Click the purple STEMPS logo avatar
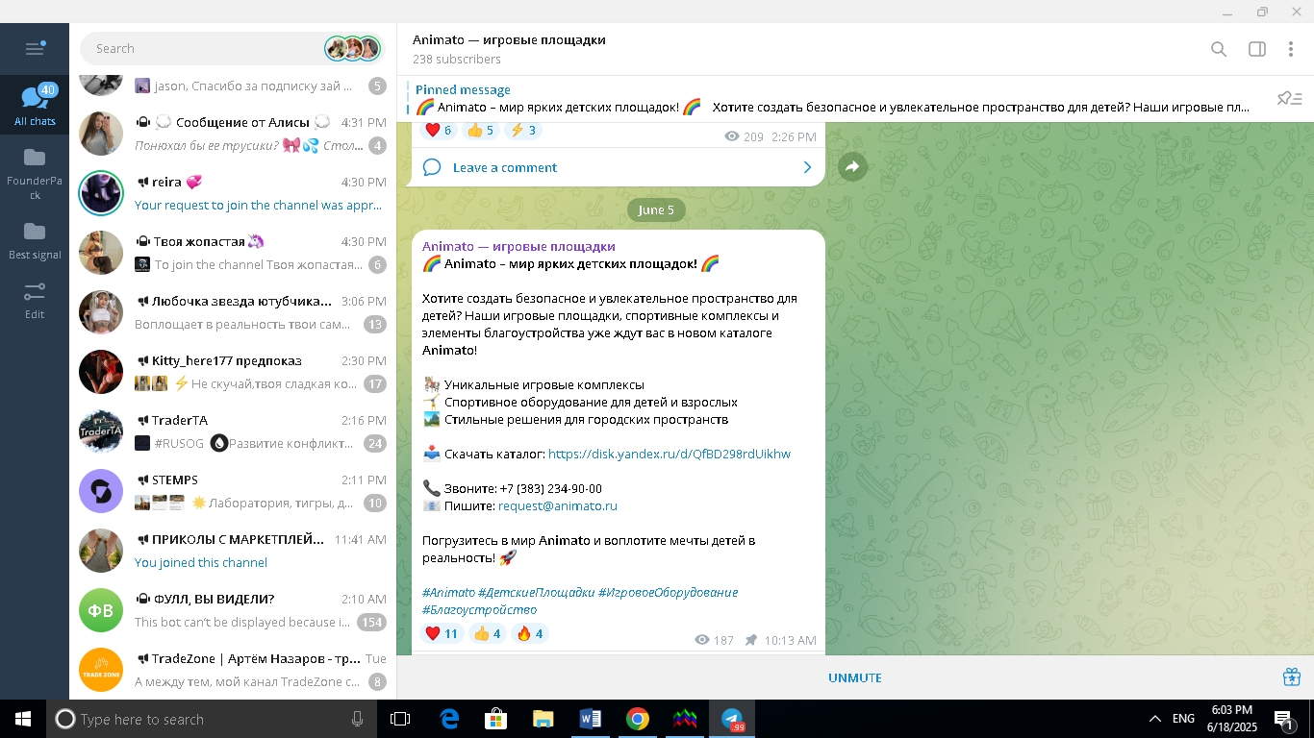Viewport: 1314px width, 738px height. tap(101, 492)
